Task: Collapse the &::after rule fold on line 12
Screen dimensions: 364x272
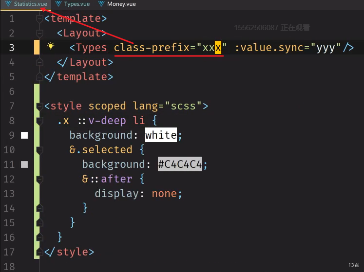Action: point(39,179)
